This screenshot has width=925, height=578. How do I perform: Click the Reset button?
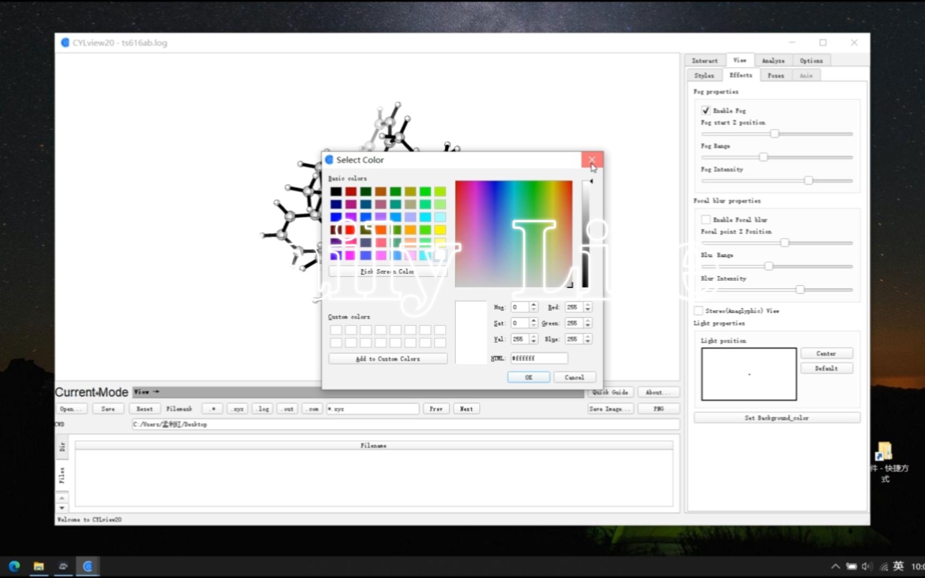coord(145,408)
